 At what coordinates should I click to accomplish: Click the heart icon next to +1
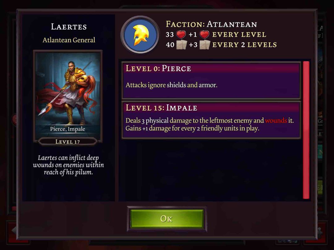204,35
